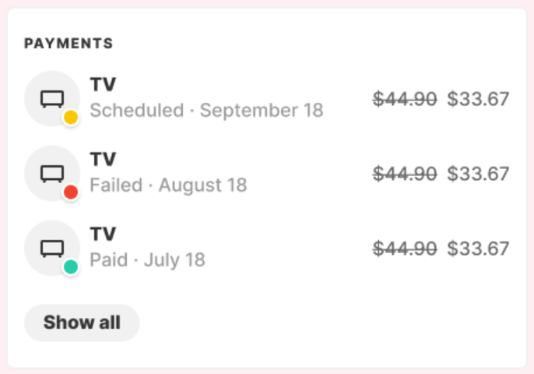
Task: Click the TV icon for July payment
Action: pyautogui.click(x=52, y=249)
